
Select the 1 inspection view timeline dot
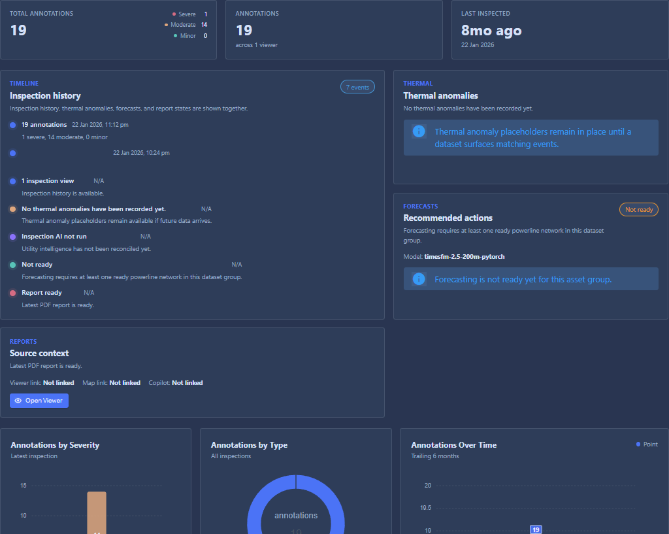click(x=13, y=182)
